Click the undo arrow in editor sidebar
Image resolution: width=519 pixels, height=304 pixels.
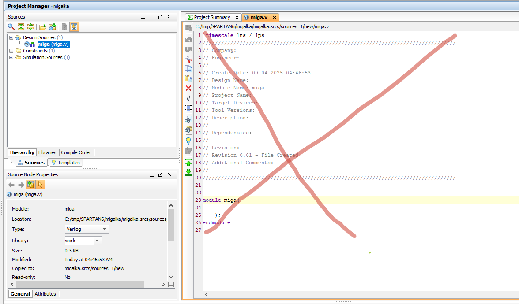click(x=188, y=40)
